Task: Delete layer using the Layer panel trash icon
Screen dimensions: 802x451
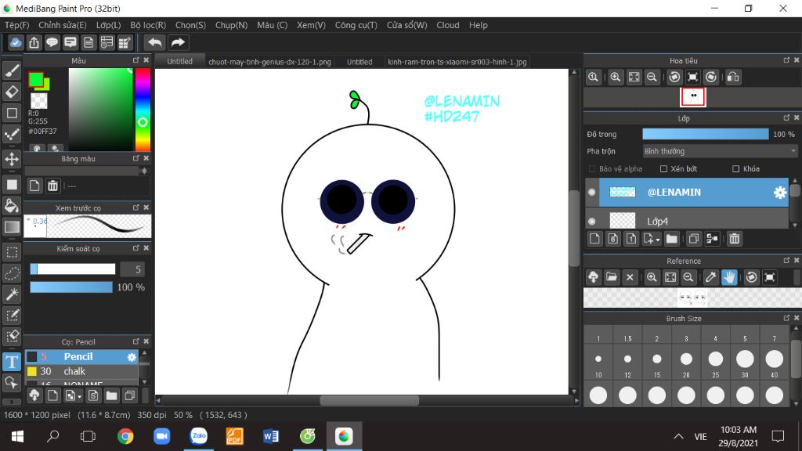Action: click(734, 239)
